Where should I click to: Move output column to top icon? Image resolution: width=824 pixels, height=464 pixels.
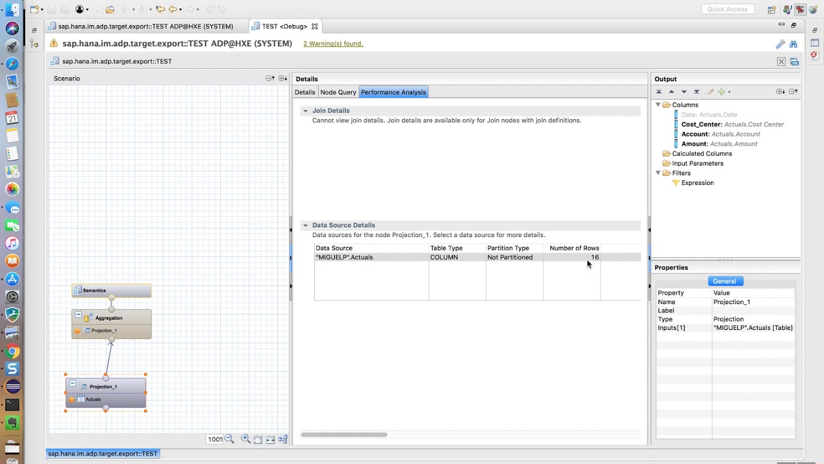click(659, 92)
